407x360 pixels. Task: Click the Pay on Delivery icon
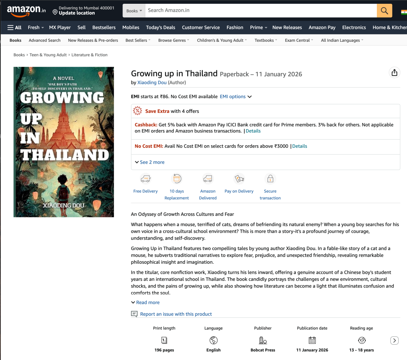click(x=239, y=179)
